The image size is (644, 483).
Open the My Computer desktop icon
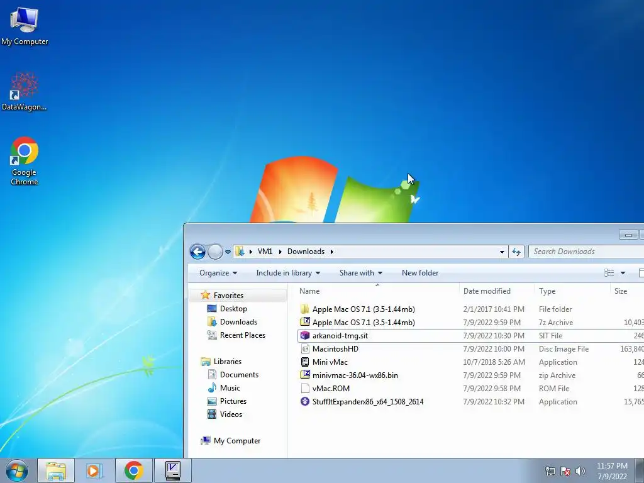pyautogui.click(x=25, y=26)
